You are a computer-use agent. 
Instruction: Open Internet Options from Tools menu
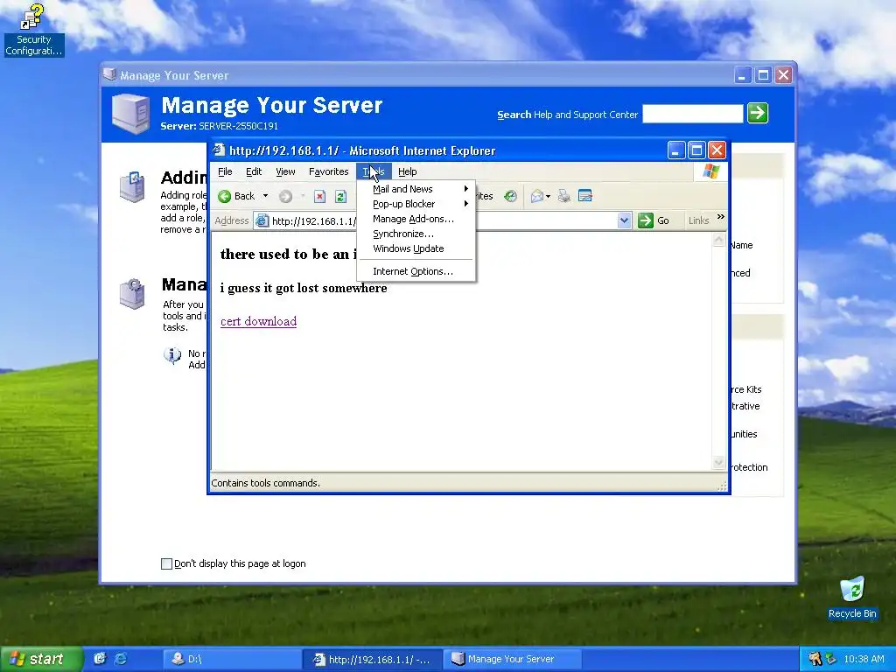(416, 271)
